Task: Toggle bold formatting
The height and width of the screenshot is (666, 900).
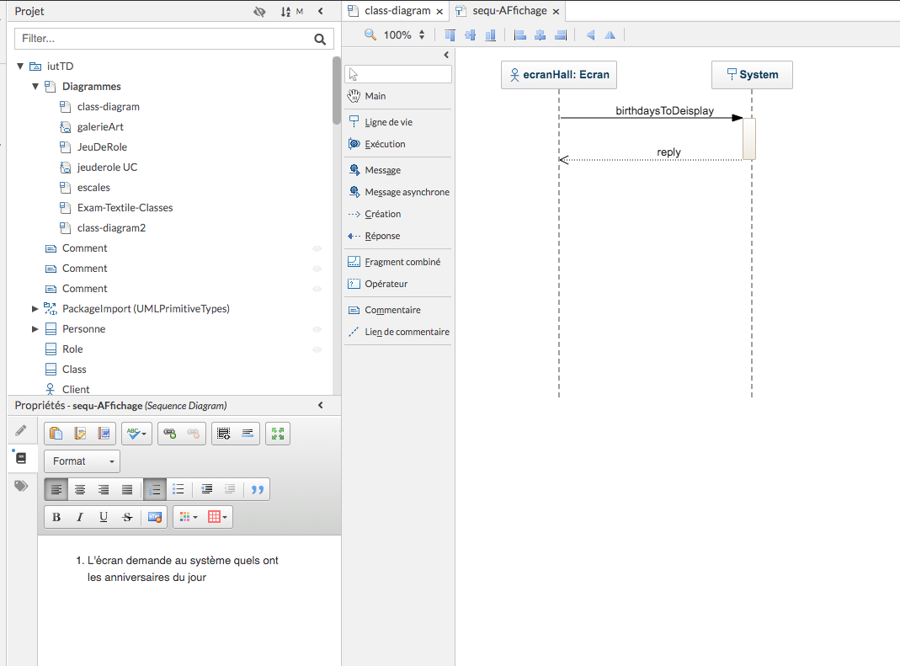Action: click(56, 517)
